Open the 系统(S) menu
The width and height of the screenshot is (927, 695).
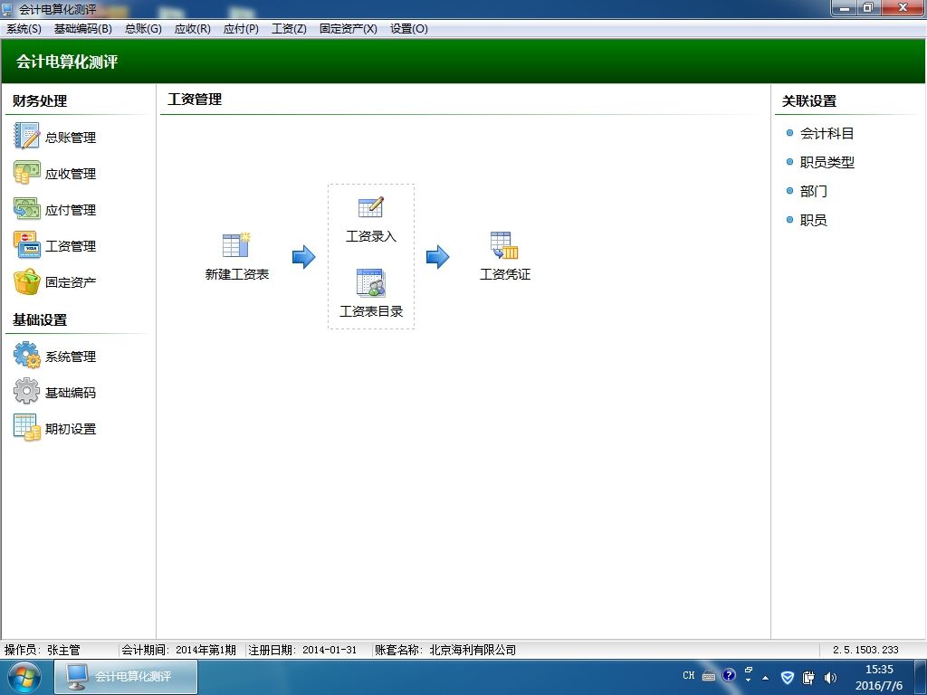[24, 28]
